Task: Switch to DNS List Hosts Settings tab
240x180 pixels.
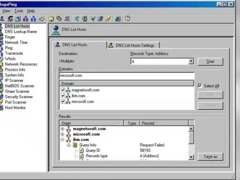Action: 133,45
